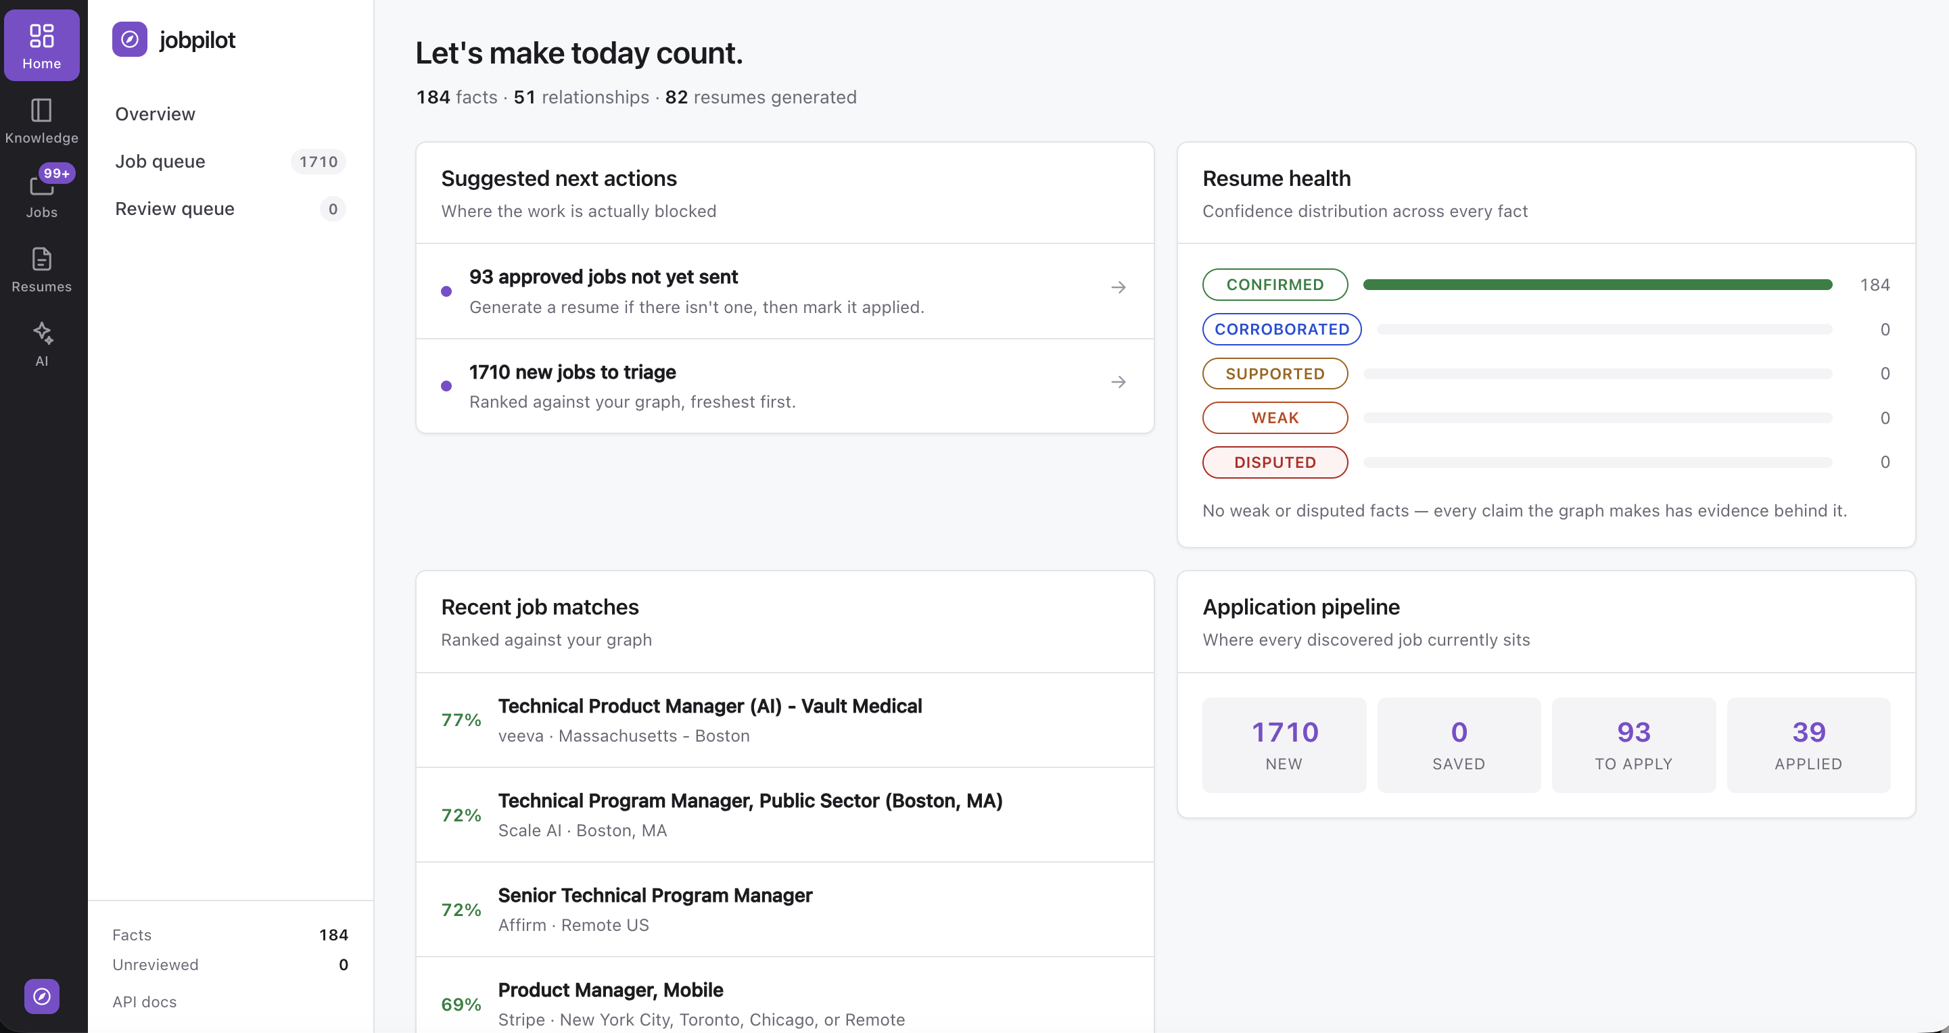Click '51 relationships' in the header stats

tap(581, 97)
